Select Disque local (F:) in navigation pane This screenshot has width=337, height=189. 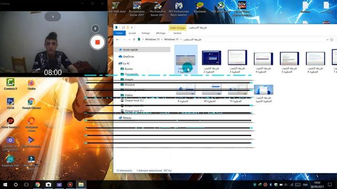134,111
